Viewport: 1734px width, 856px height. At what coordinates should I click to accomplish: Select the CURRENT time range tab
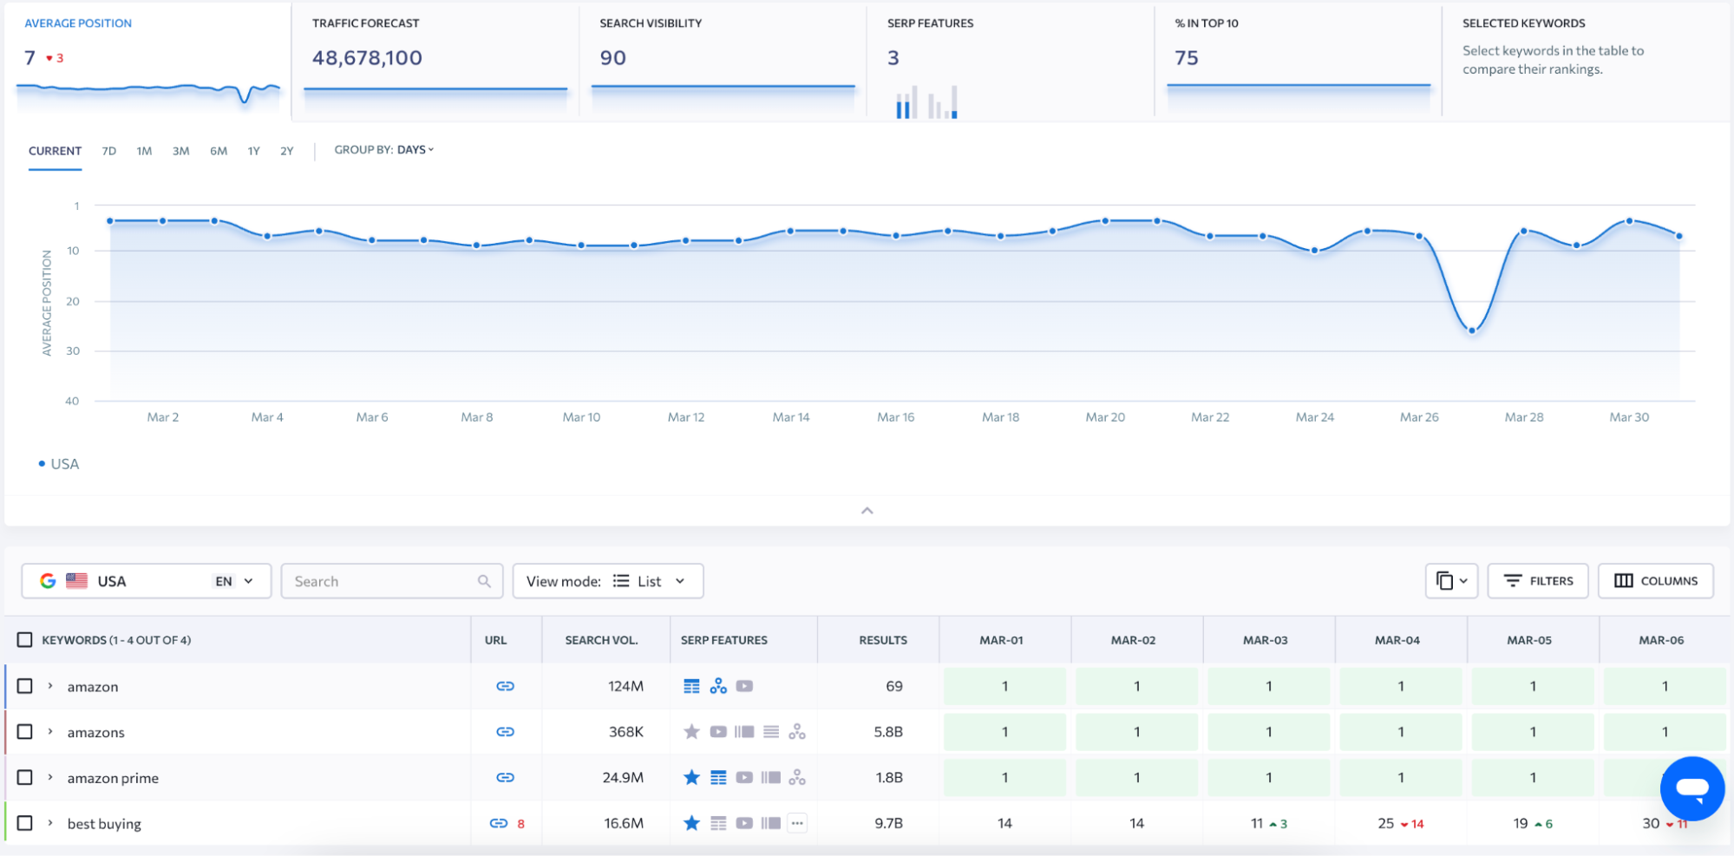coord(55,151)
